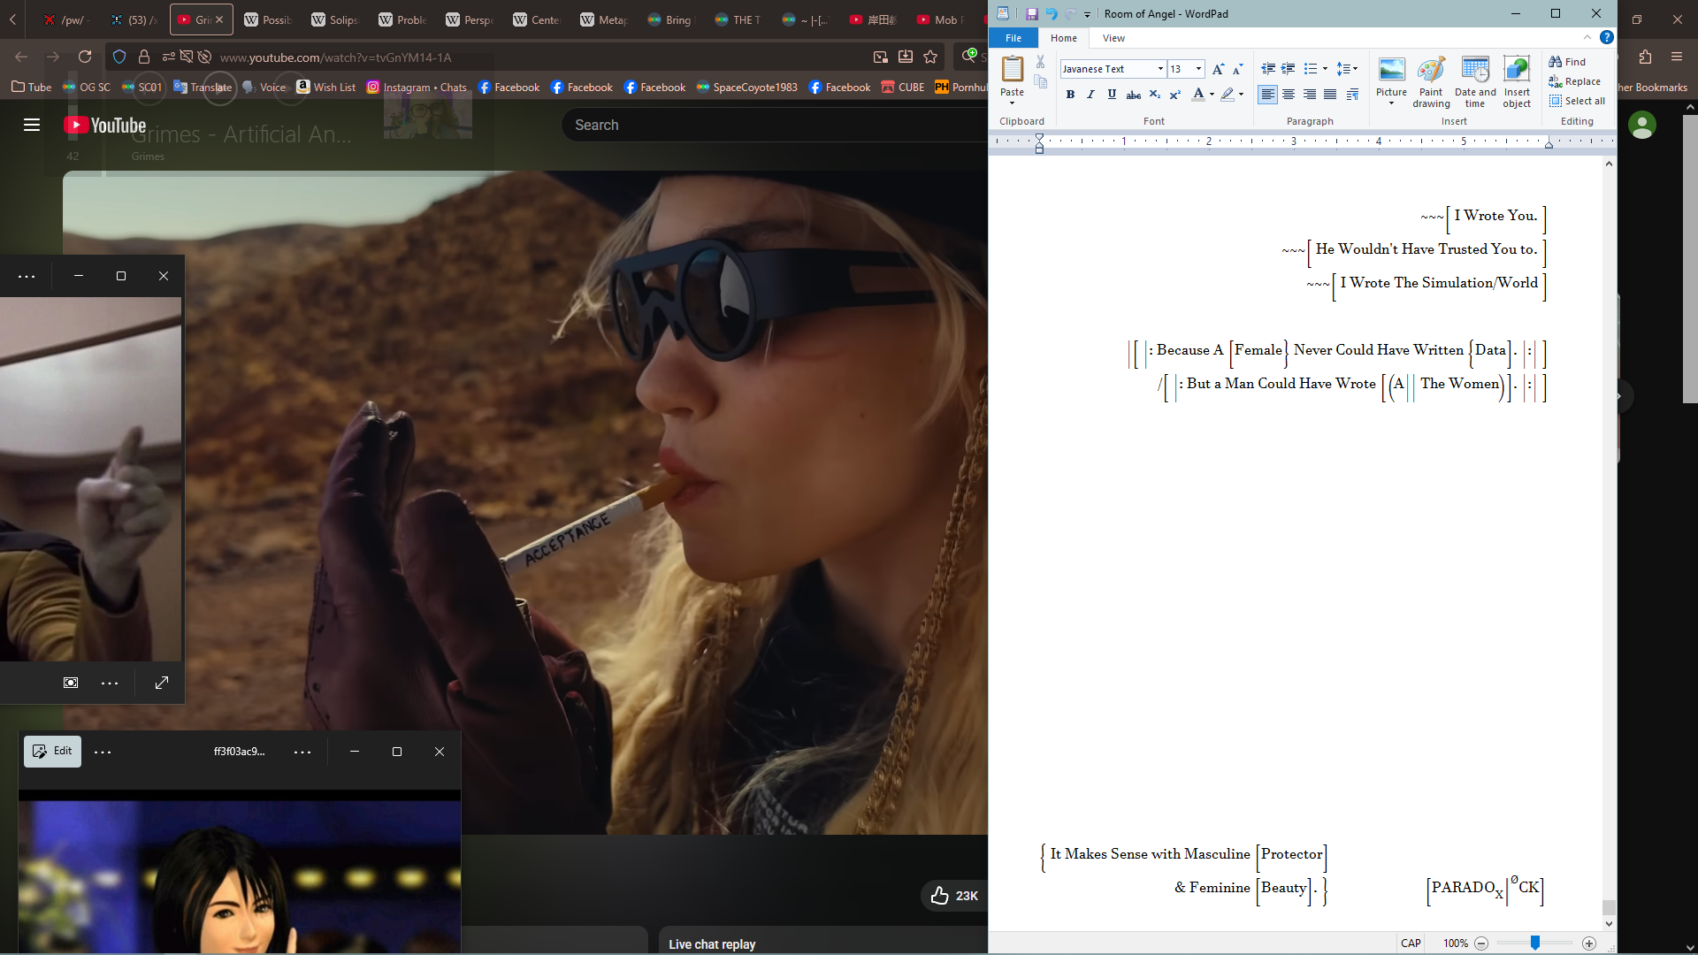Open the Javanese Text font dropdown

(1160, 69)
